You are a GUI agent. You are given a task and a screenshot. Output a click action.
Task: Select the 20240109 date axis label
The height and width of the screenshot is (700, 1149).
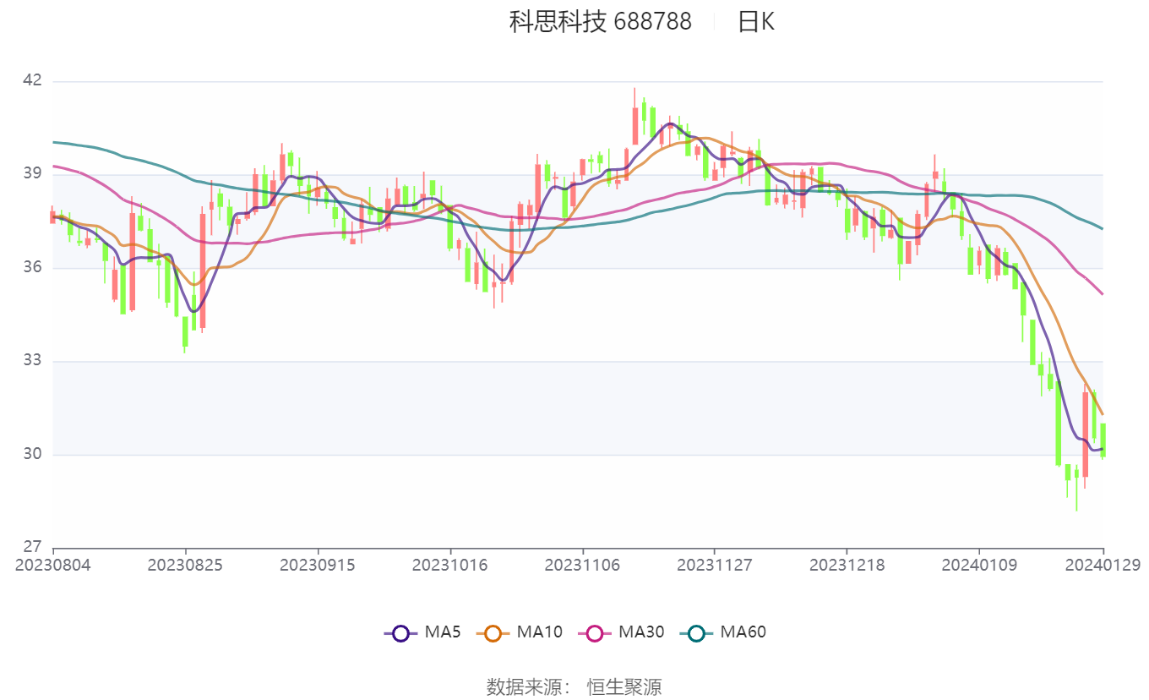tap(978, 565)
